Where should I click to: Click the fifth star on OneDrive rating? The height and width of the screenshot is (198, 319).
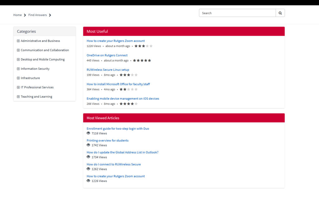click(150, 60)
